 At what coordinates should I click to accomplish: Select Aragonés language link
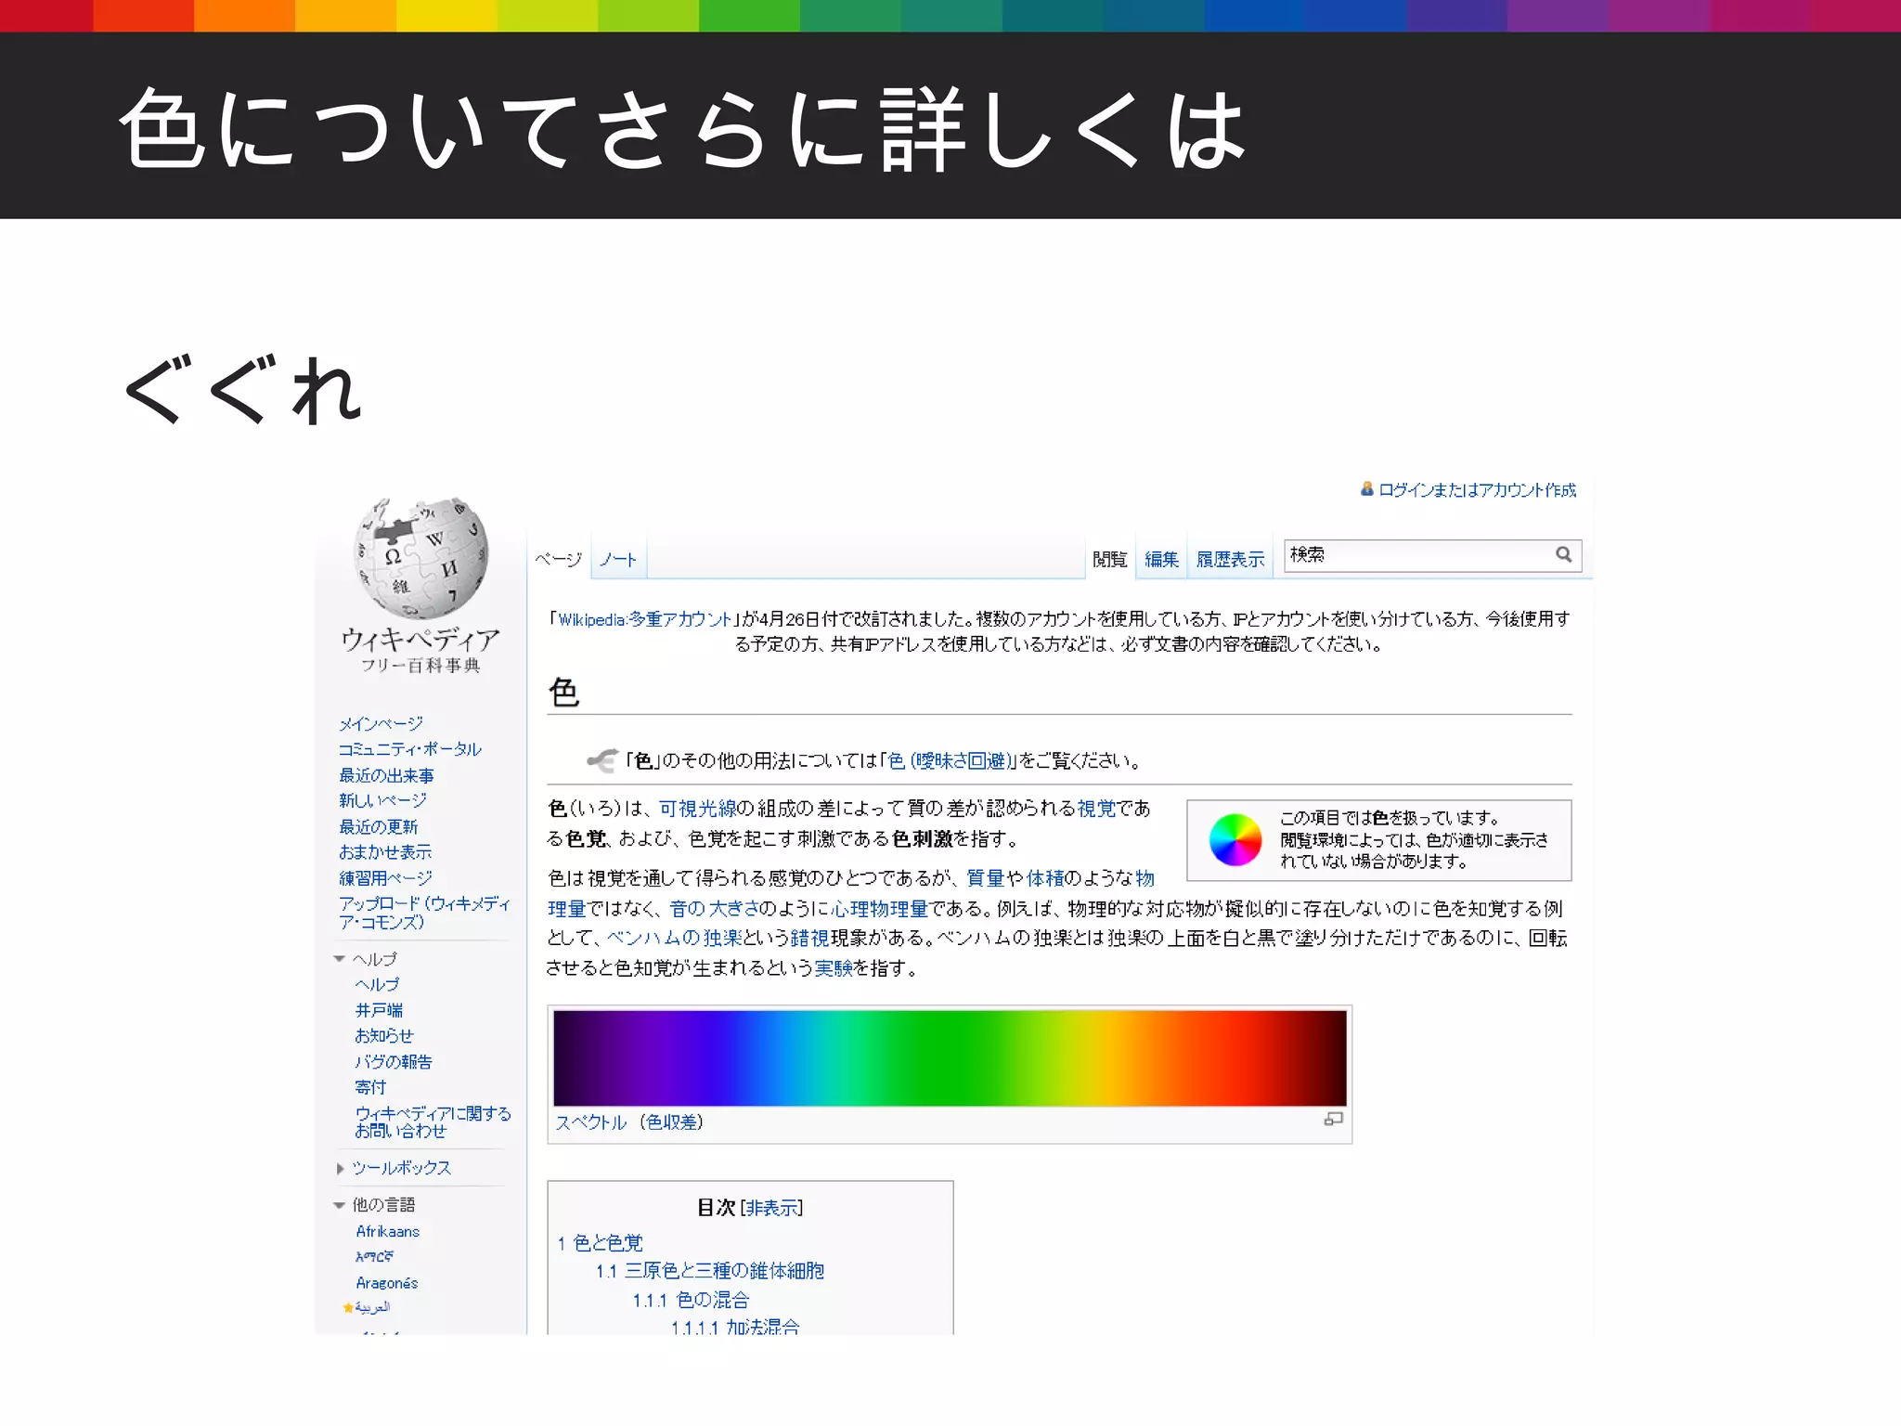[387, 1282]
